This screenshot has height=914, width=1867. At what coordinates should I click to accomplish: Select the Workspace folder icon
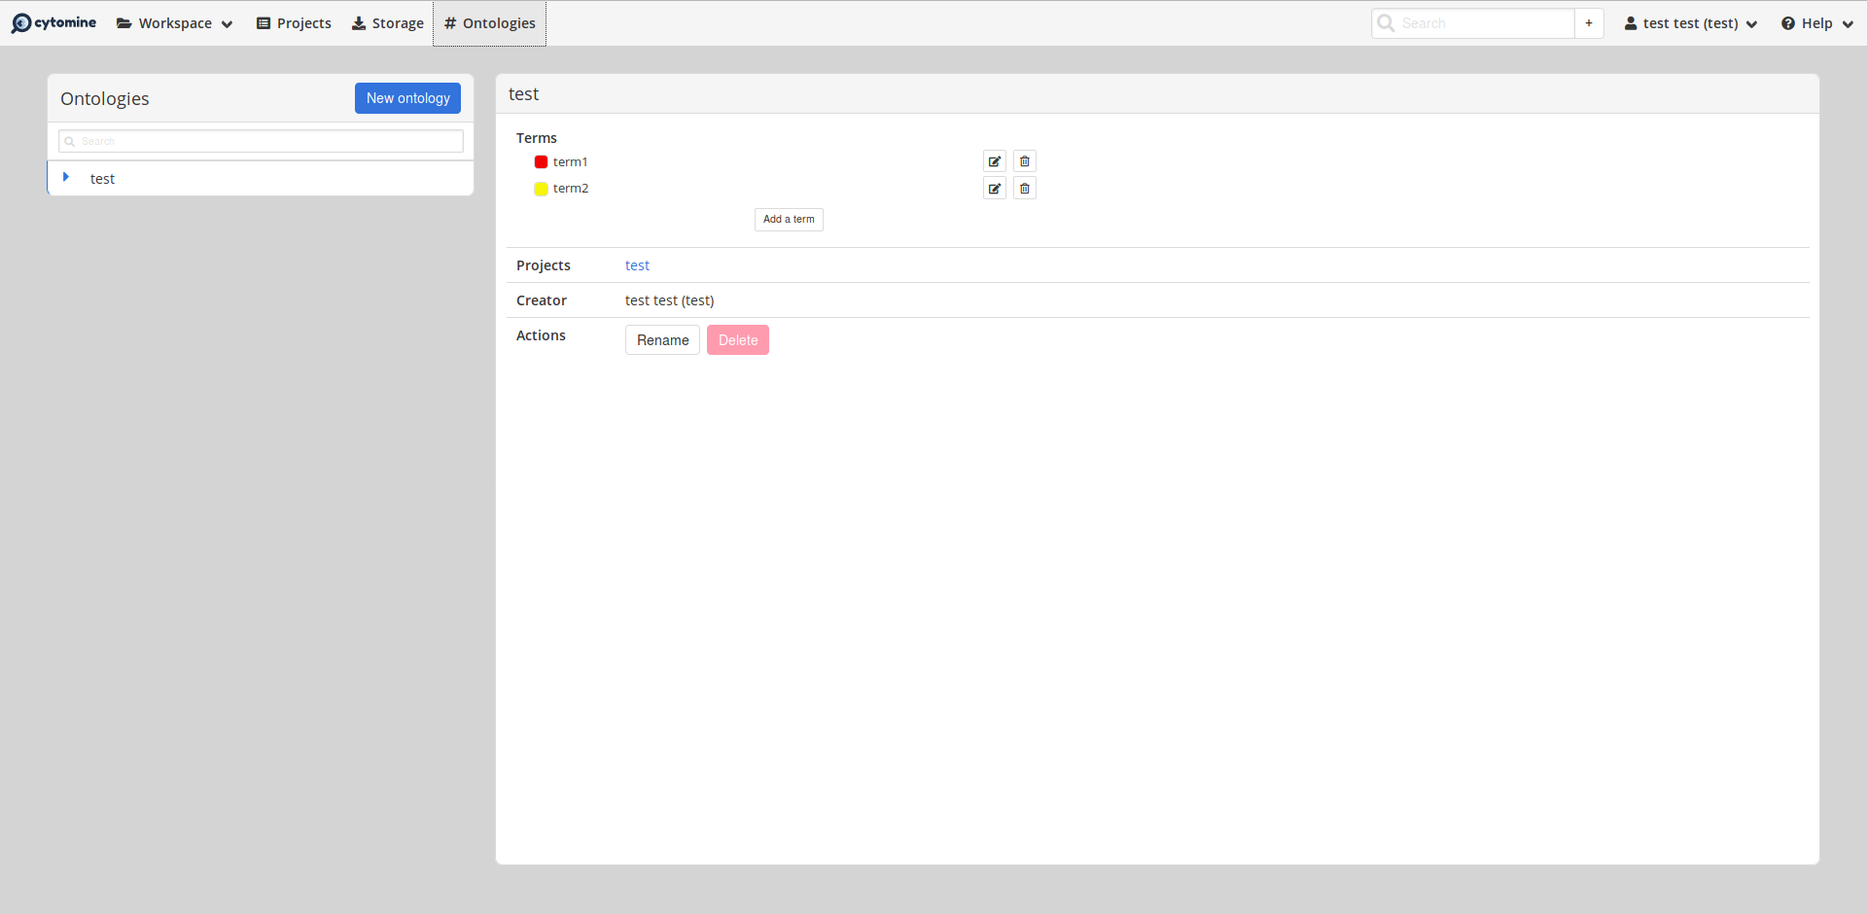[x=123, y=22]
